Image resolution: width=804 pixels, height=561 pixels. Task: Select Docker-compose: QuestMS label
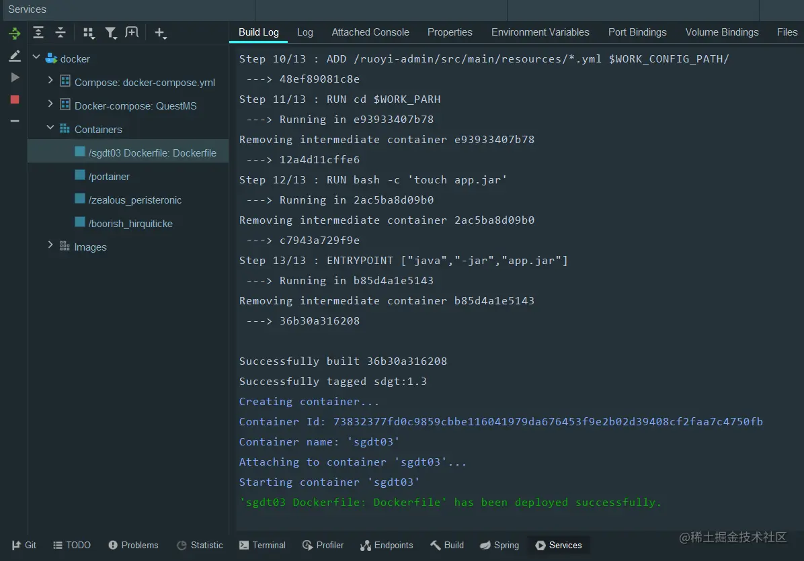(x=135, y=106)
